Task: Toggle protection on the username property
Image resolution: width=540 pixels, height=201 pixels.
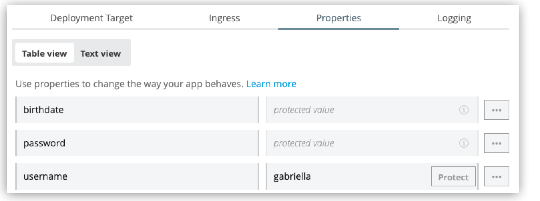Action: coord(453,177)
